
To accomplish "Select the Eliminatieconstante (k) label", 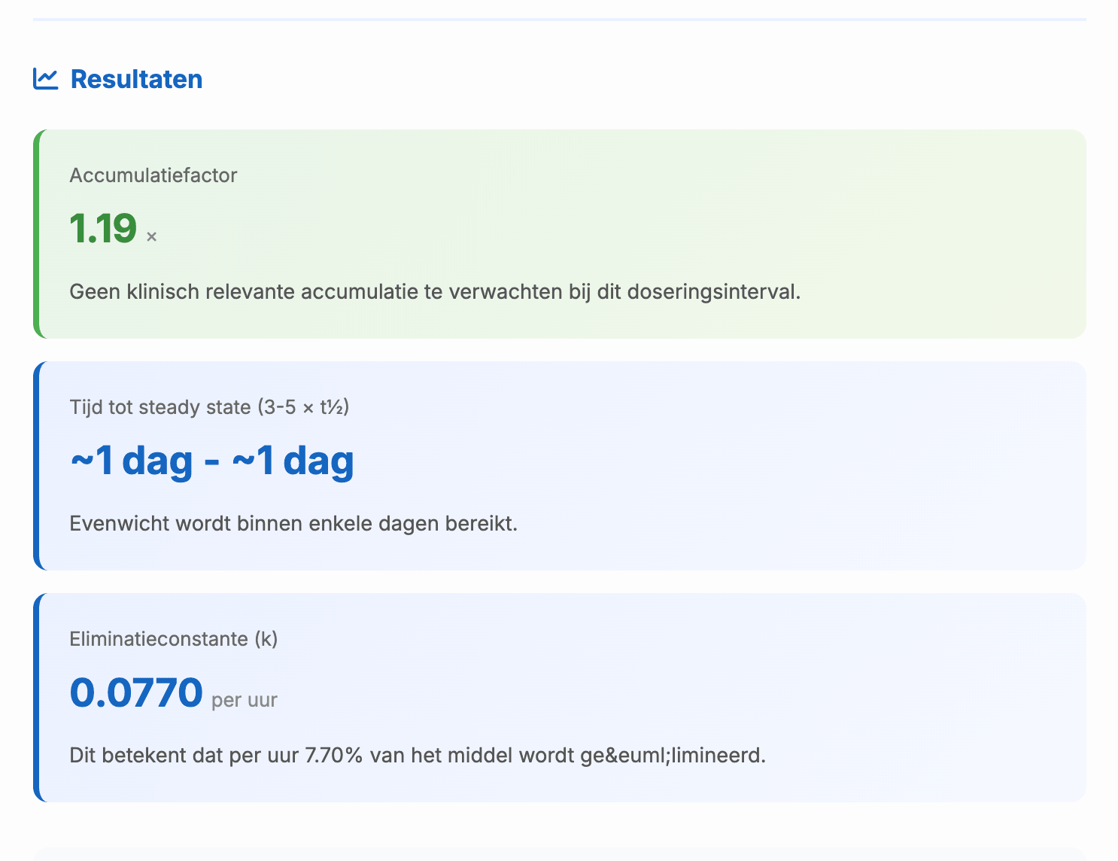I will 174,639.
